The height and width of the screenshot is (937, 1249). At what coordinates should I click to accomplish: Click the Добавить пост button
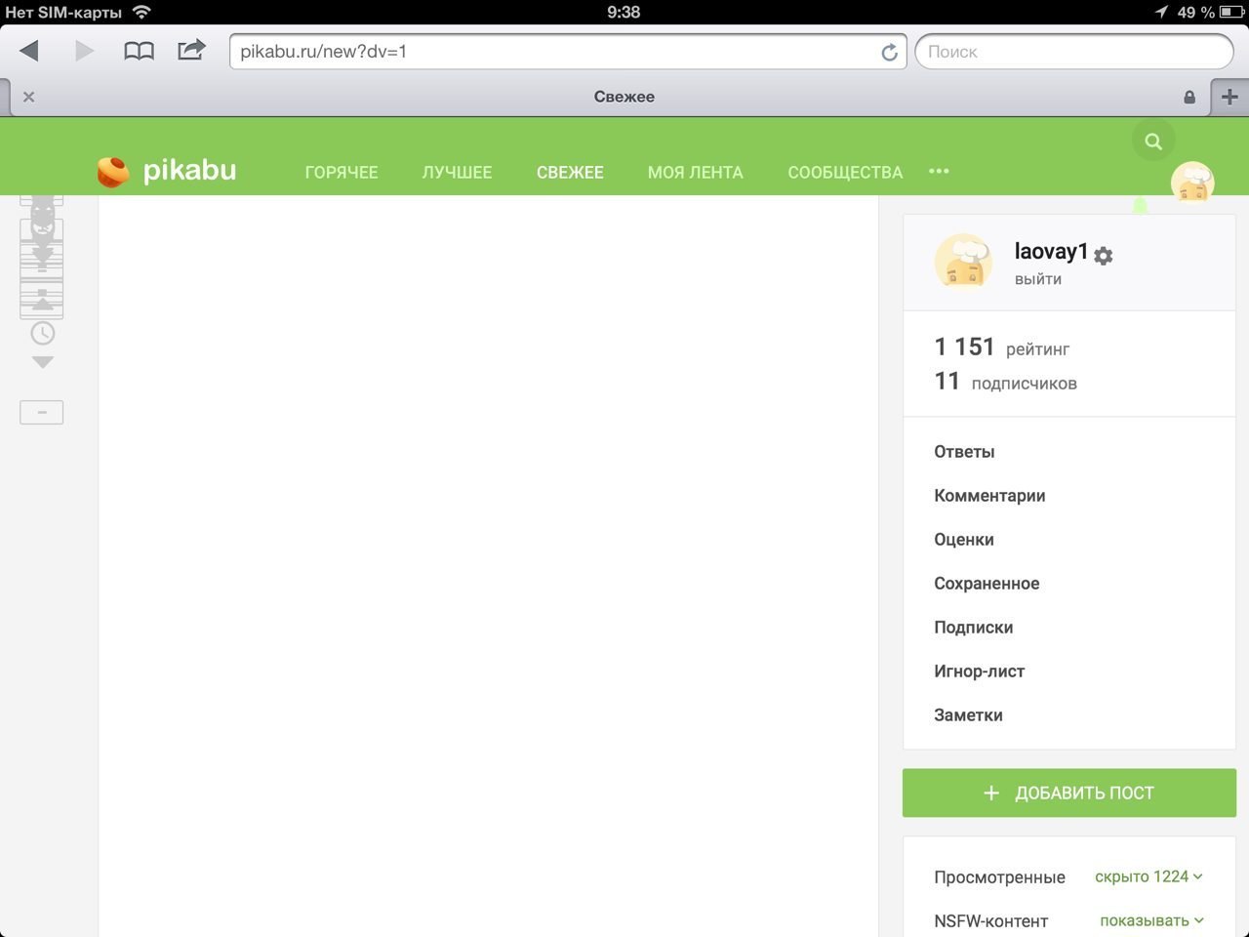pyautogui.click(x=1069, y=793)
